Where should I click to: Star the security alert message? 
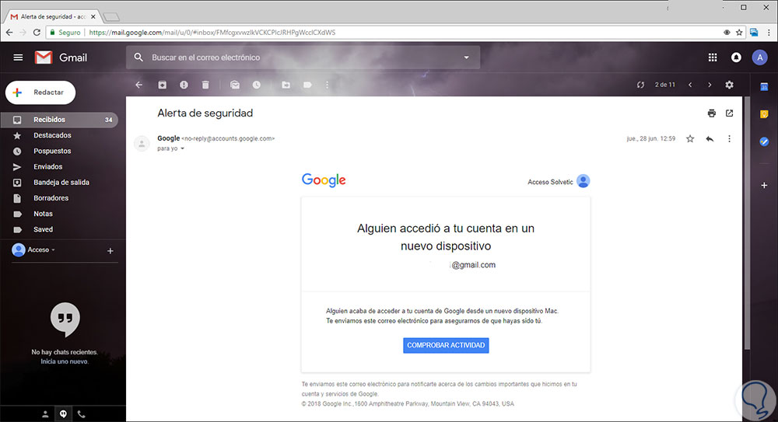pos(690,139)
